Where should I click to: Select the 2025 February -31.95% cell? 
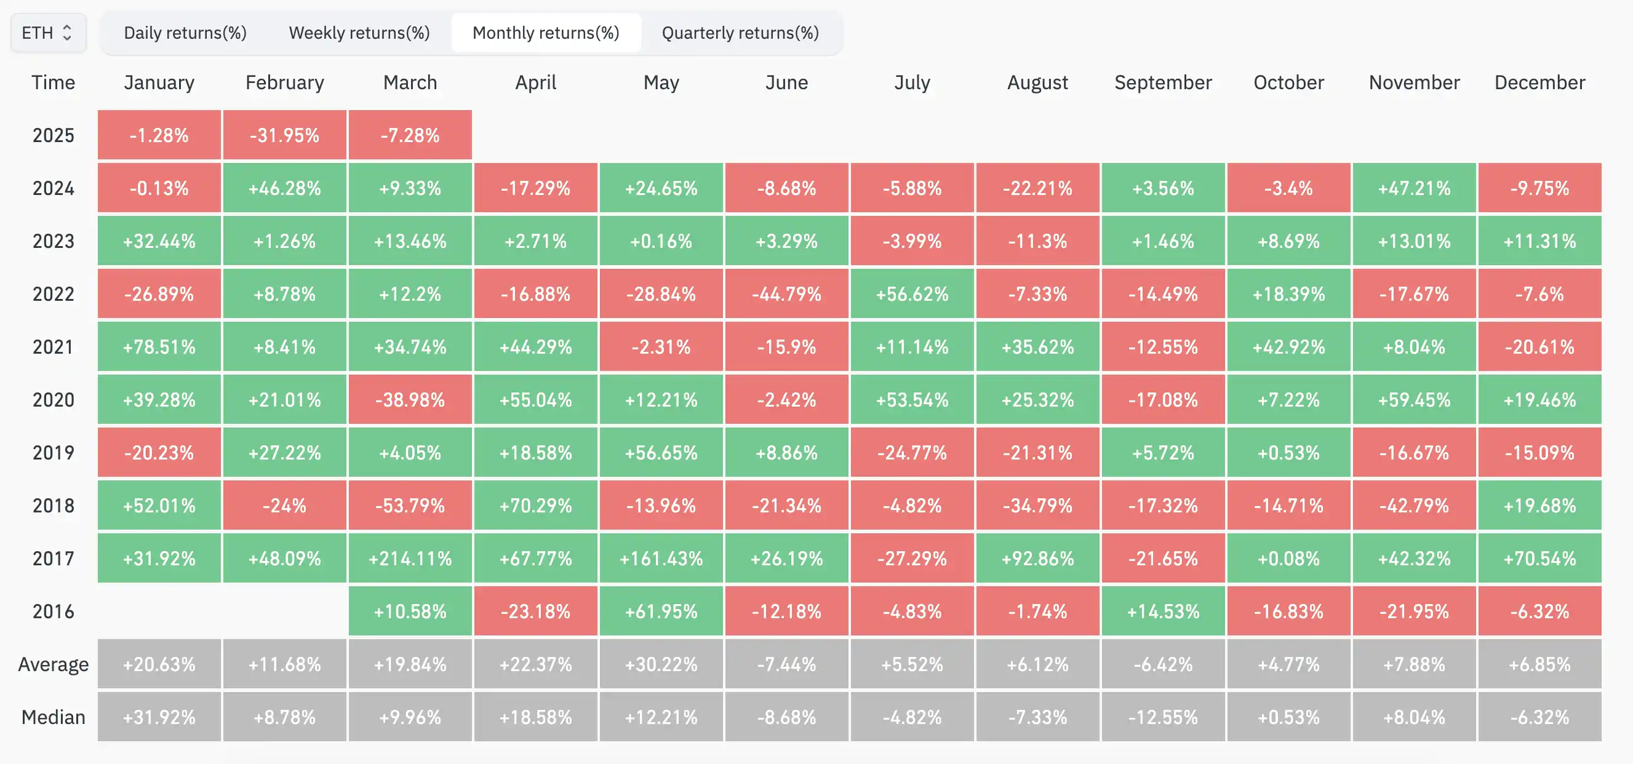point(285,135)
